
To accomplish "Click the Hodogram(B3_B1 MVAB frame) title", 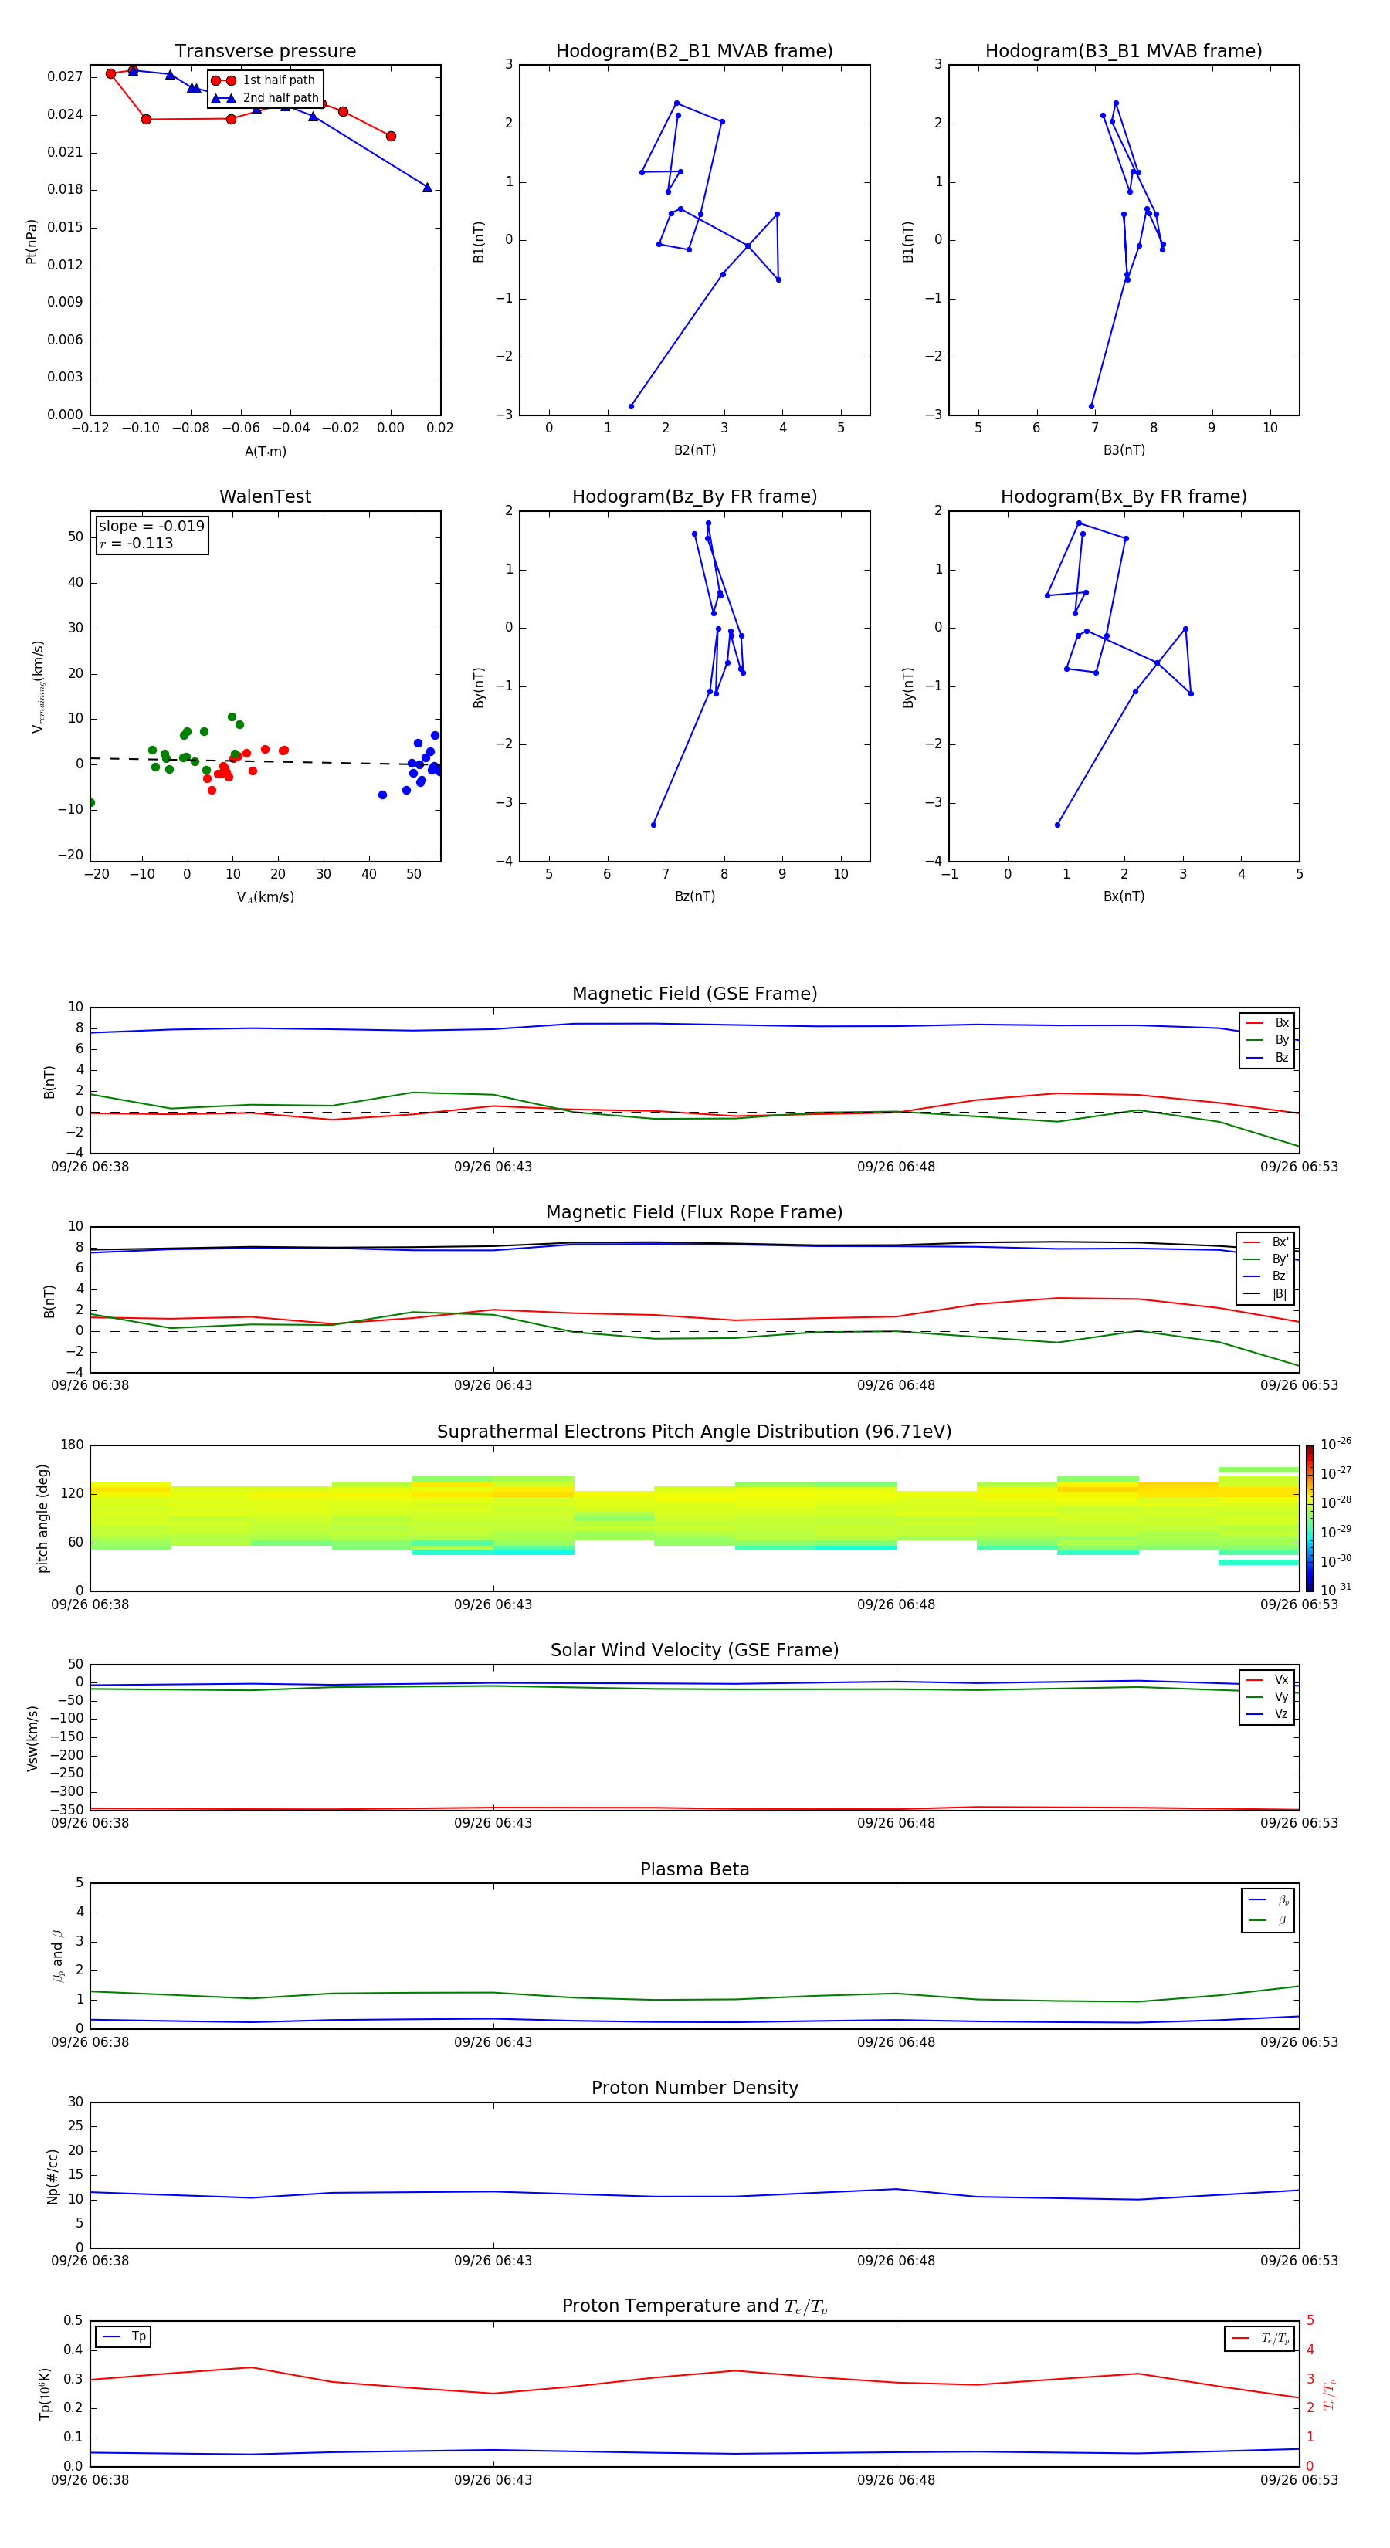I will [x=1123, y=52].
